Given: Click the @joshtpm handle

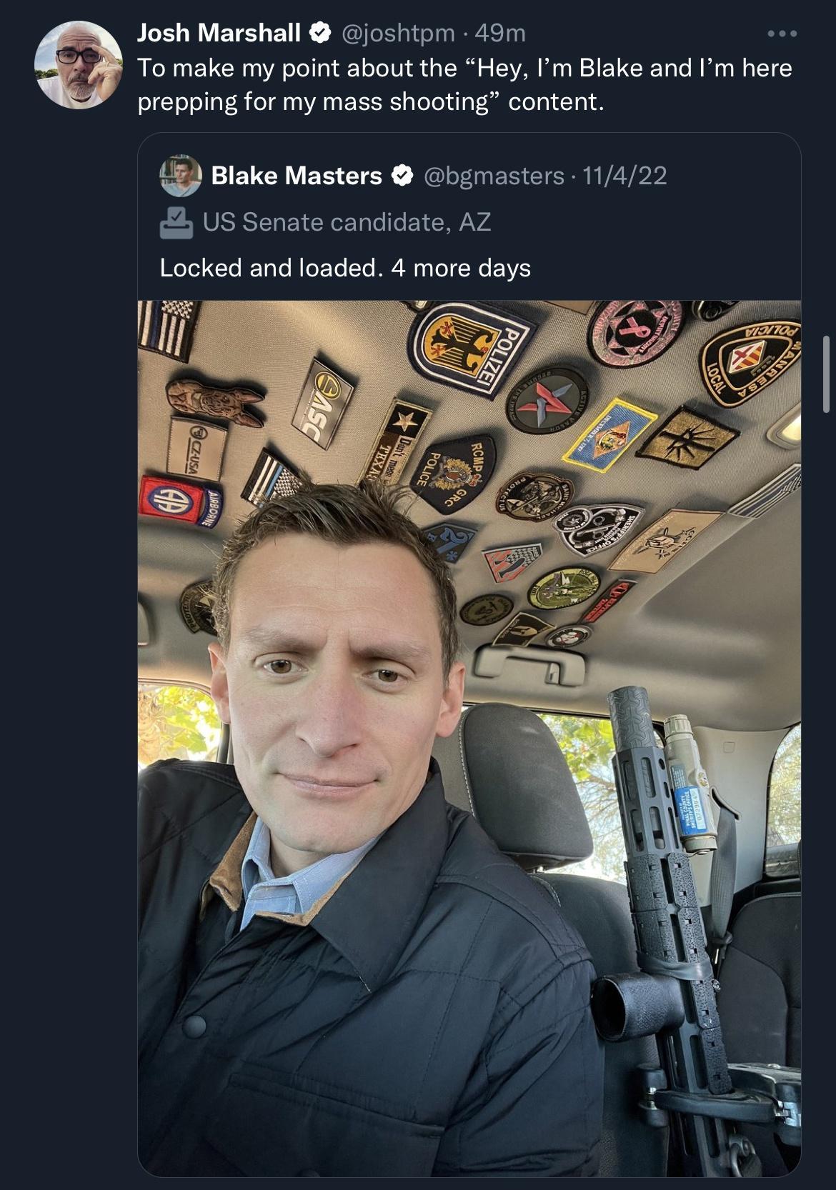Looking at the screenshot, I should 397,33.
